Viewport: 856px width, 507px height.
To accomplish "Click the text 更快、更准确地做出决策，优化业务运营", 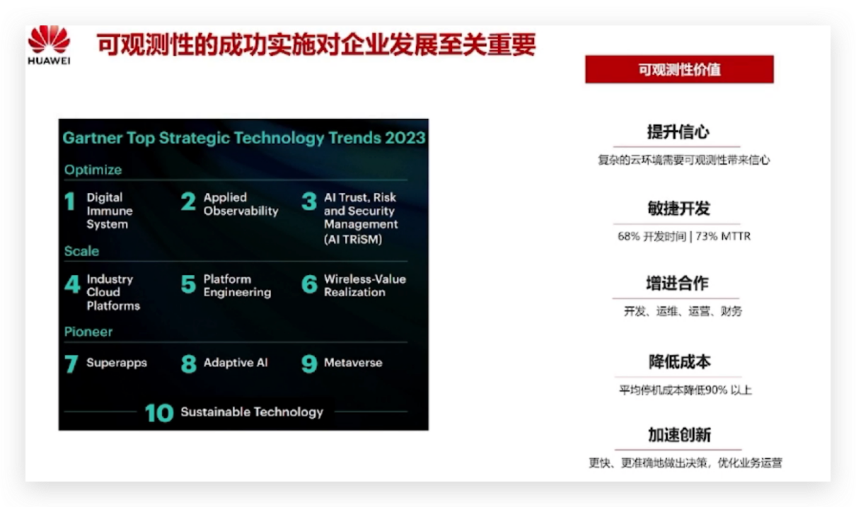I will pos(686,464).
